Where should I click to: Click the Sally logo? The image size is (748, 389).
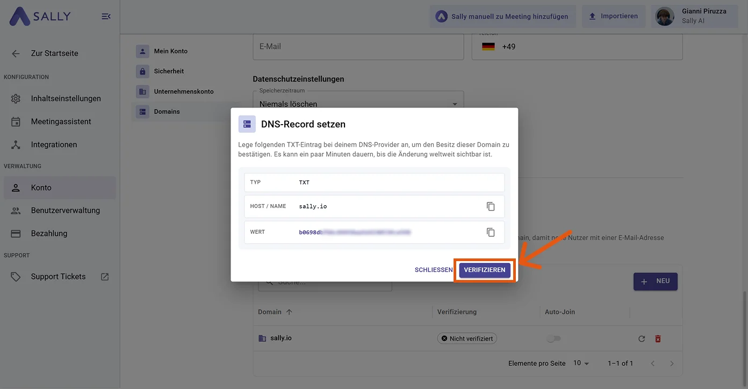coord(40,17)
